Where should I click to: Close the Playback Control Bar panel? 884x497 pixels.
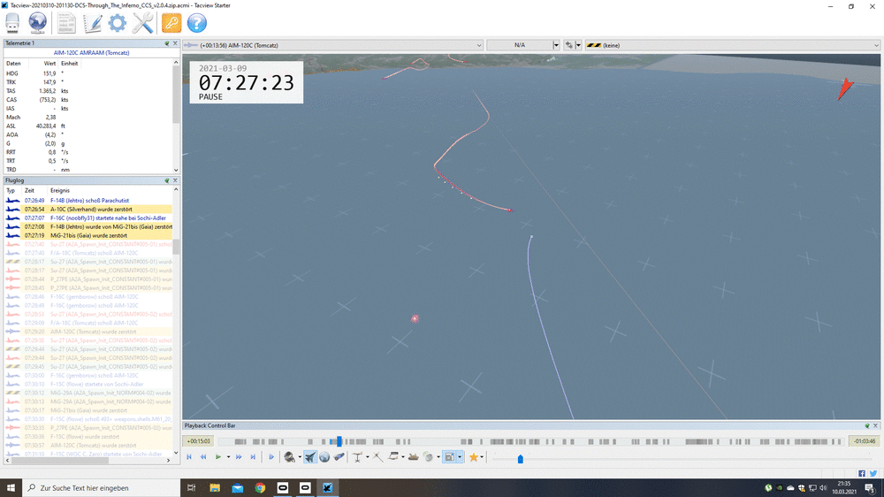875,426
